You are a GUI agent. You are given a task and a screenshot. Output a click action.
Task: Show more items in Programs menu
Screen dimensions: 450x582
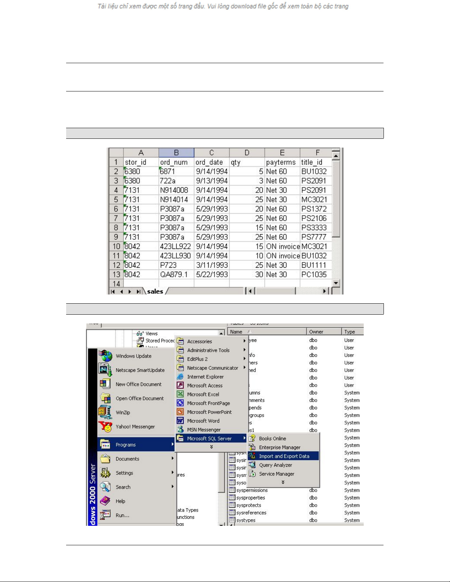(211, 447)
